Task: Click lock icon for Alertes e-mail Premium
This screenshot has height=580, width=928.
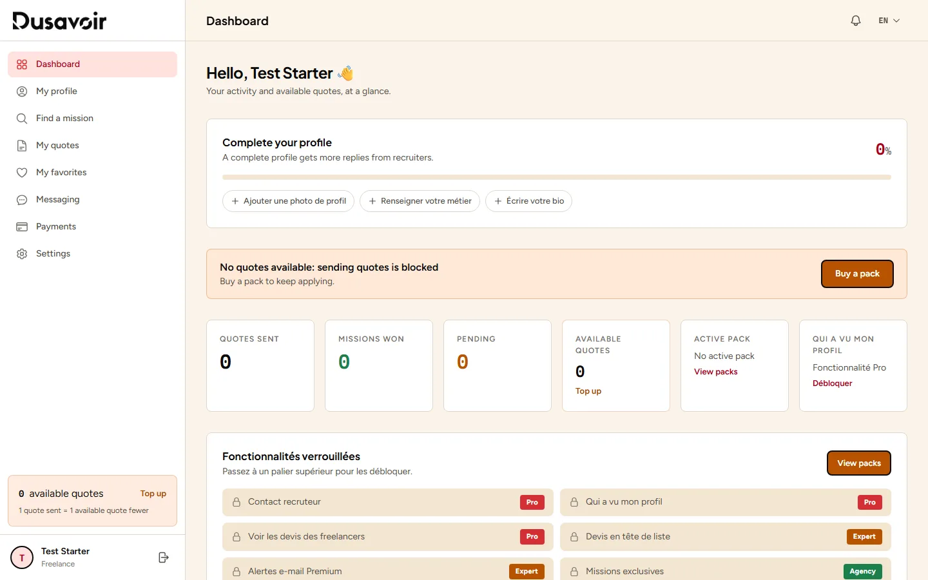Action: point(237,572)
